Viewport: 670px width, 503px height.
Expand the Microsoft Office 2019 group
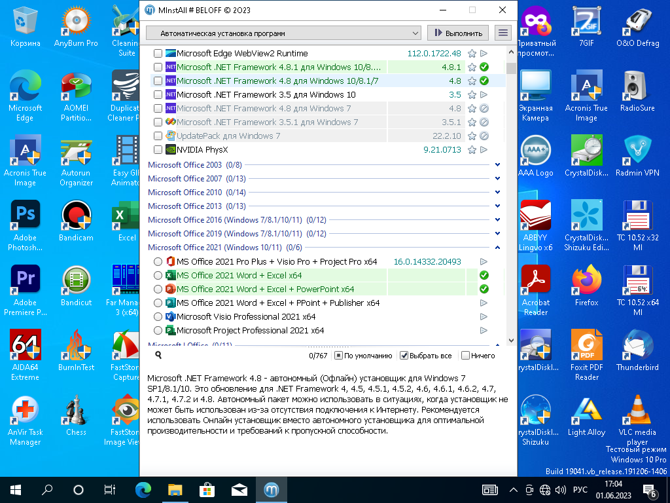click(497, 234)
